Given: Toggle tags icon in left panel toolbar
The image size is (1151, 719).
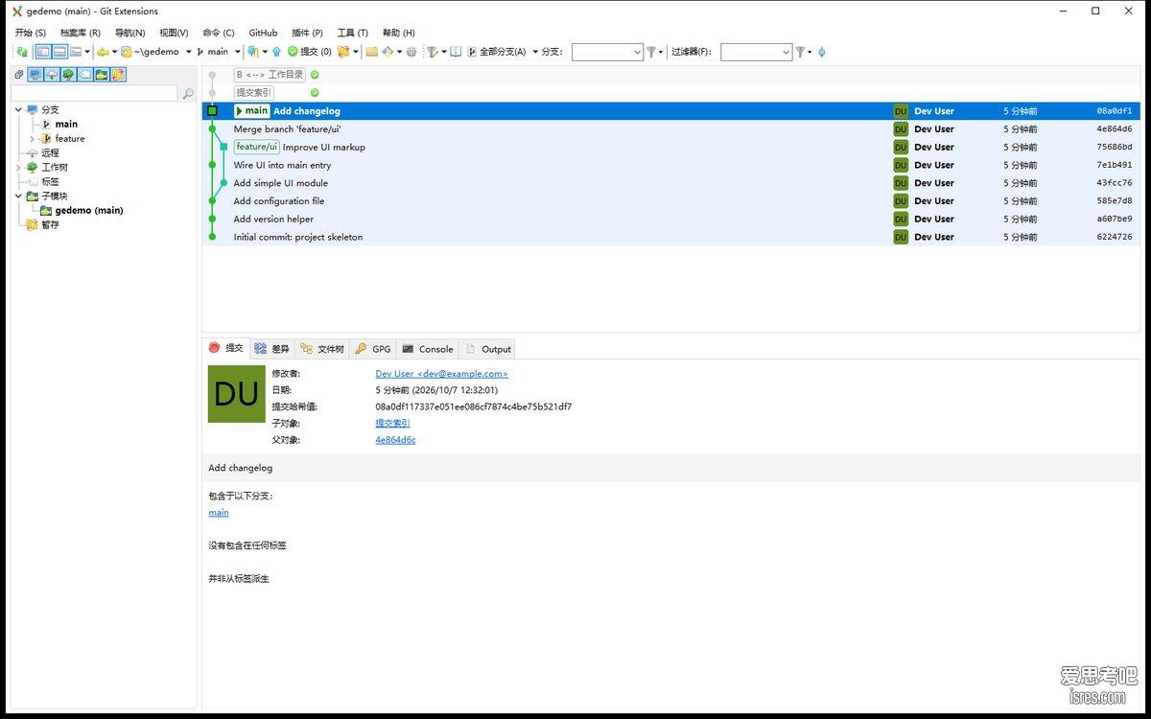Looking at the screenshot, I should [84, 74].
